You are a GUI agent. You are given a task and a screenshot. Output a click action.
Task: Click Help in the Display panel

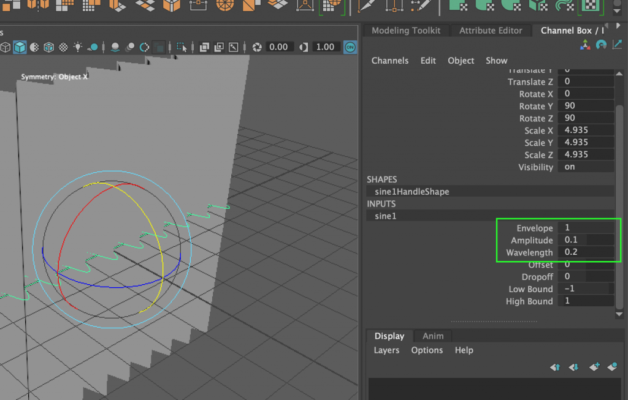(x=464, y=350)
